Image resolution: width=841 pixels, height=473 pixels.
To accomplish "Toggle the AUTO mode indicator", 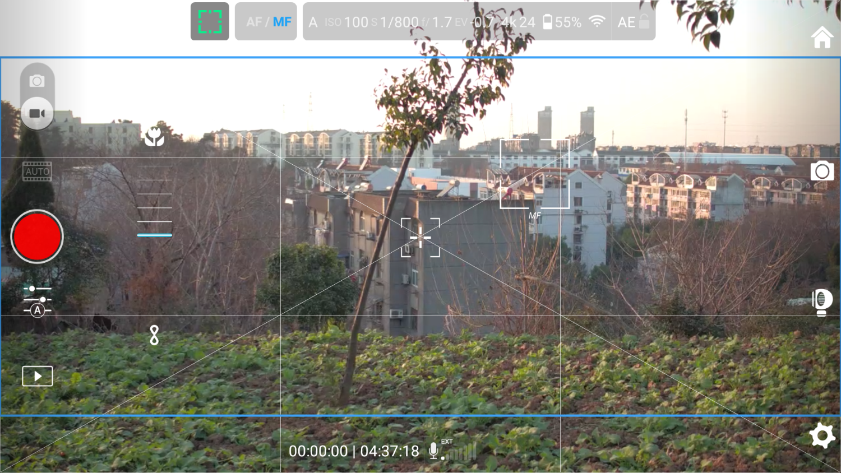I will click(x=37, y=171).
